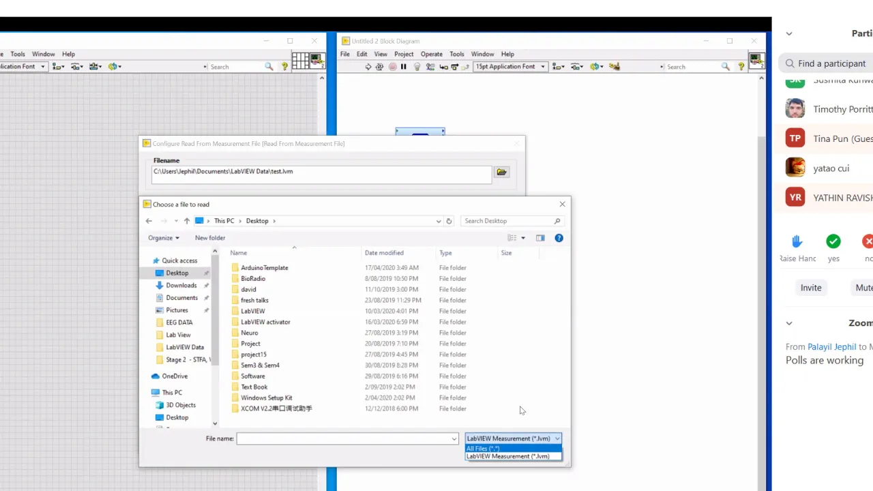Click Clean Up Diagram broom icon

click(x=615, y=67)
